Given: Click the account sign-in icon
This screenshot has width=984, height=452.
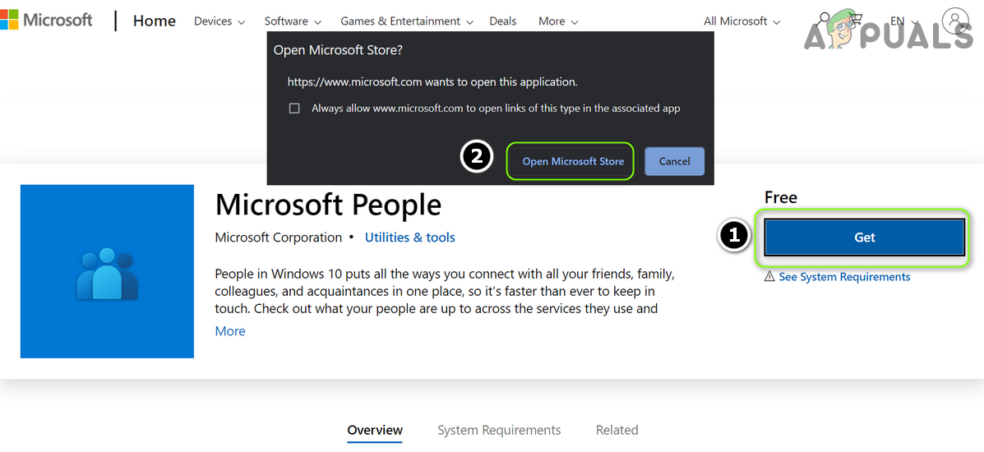Looking at the screenshot, I should pos(956,21).
